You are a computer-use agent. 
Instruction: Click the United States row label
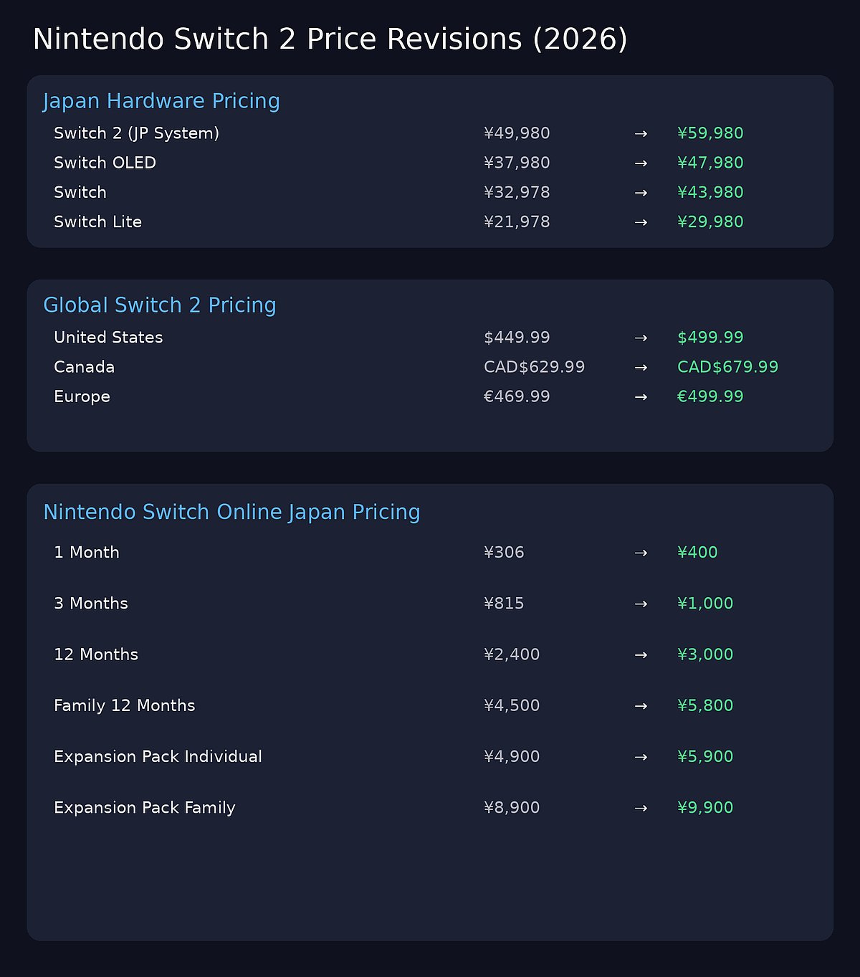(108, 337)
